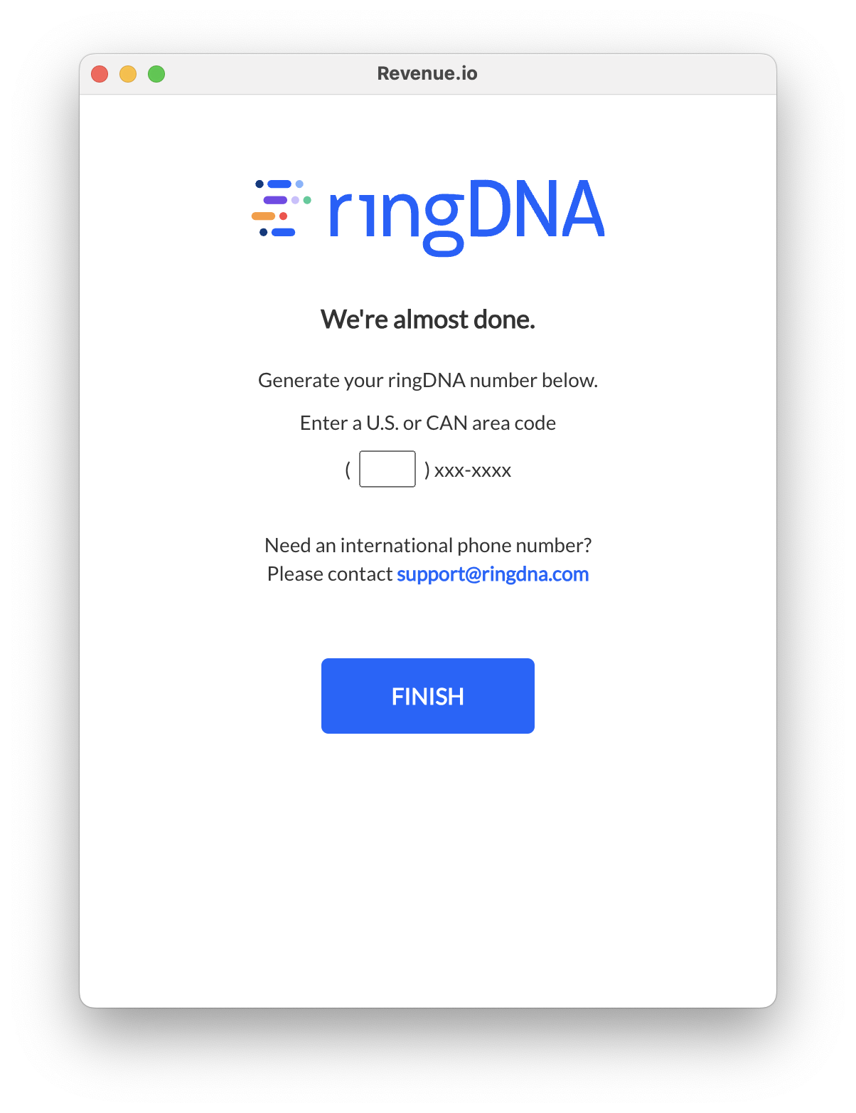Click the "We're almost done." heading

(x=427, y=320)
